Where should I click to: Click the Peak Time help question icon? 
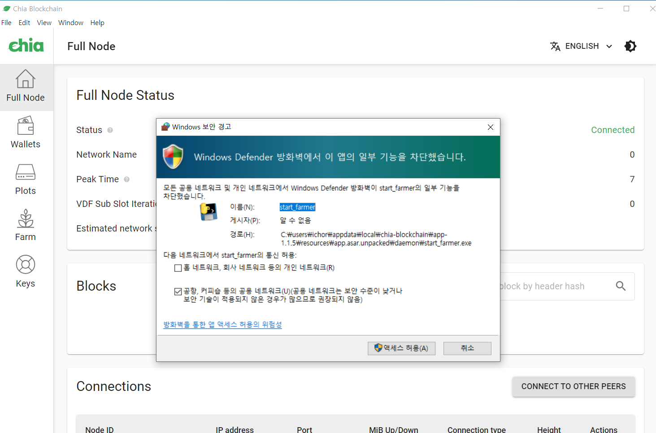[x=126, y=179]
